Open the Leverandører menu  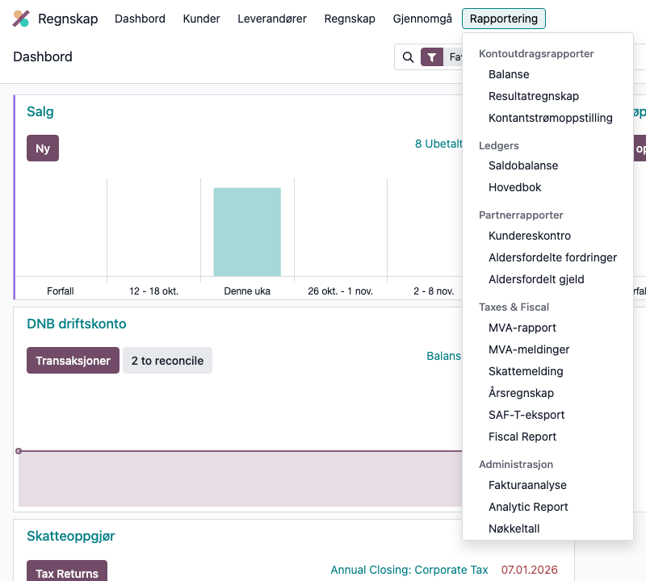point(272,19)
